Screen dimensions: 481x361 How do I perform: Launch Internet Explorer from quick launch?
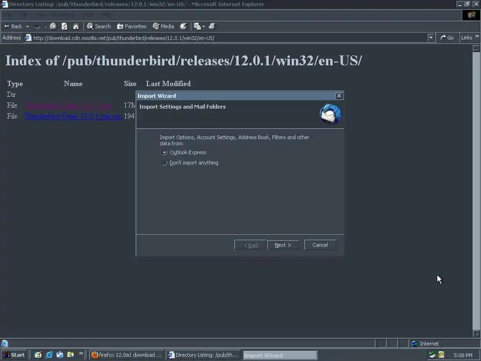point(49,355)
